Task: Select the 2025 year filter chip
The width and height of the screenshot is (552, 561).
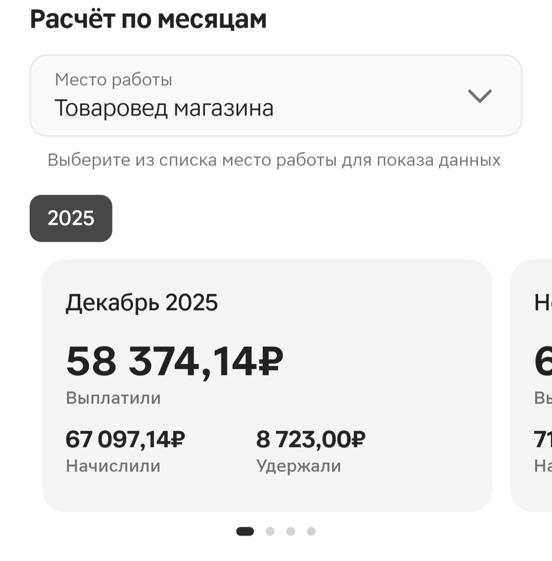Action: [x=71, y=218]
